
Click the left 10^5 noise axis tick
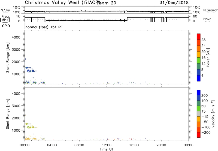coord(17,8)
